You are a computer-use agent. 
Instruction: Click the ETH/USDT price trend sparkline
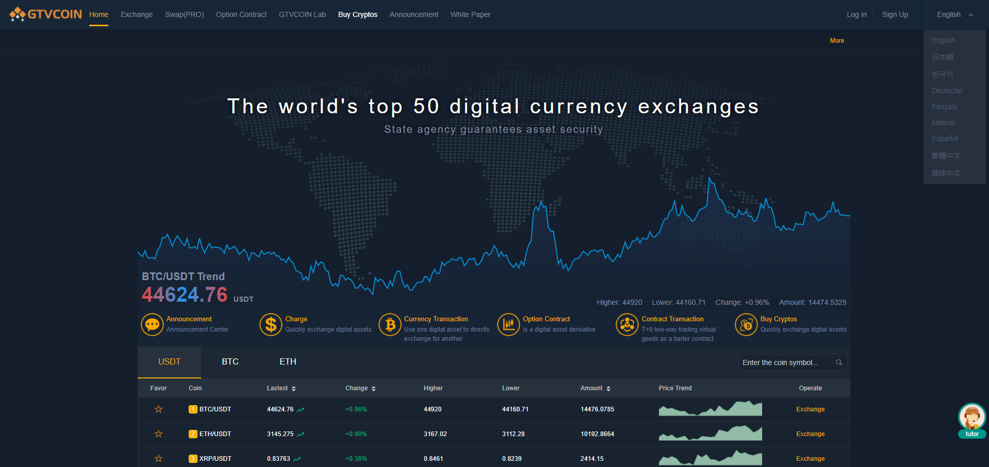coord(711,433)
